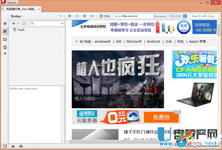The width and height of the screenshot is (222, 150).
Task: Open the Microsoft hot tag link
Action: 134,42
